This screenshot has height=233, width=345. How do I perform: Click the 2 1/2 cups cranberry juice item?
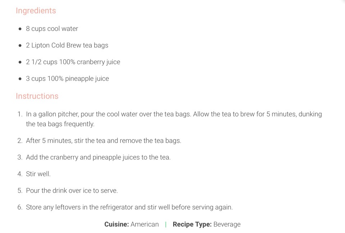[73, 62]
